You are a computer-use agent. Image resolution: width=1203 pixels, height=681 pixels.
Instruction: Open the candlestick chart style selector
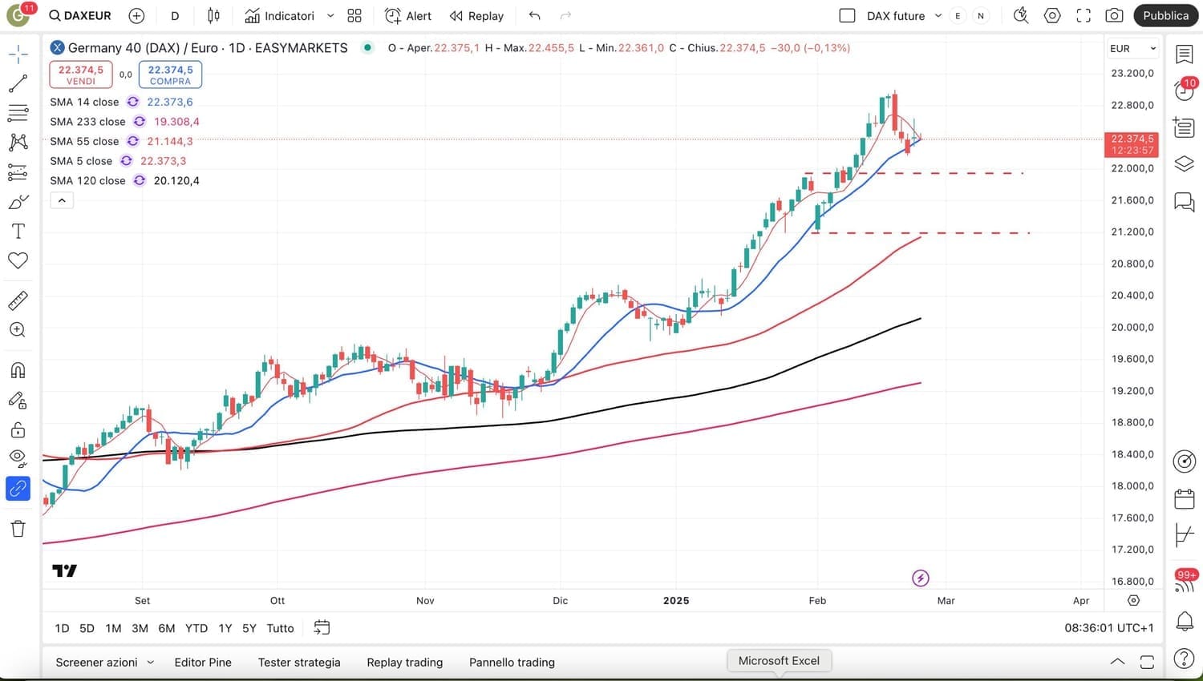[x=213, y=16]
